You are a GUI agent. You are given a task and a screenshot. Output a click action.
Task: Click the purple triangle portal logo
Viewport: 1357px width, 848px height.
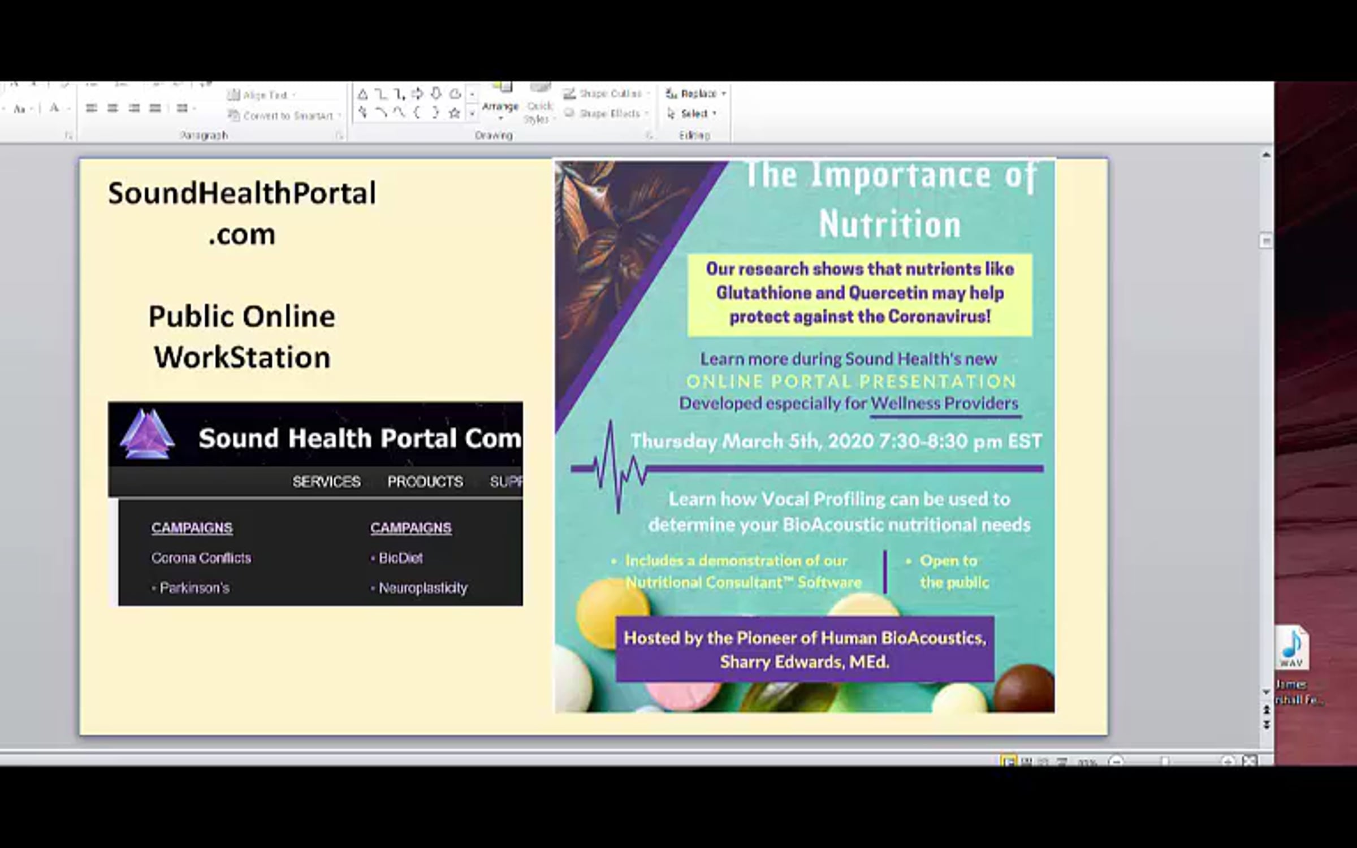pos(148,434)
